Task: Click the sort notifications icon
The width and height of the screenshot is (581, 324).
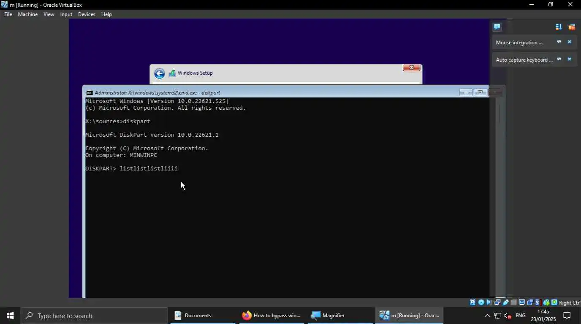Action: click(x=559, y=27)
